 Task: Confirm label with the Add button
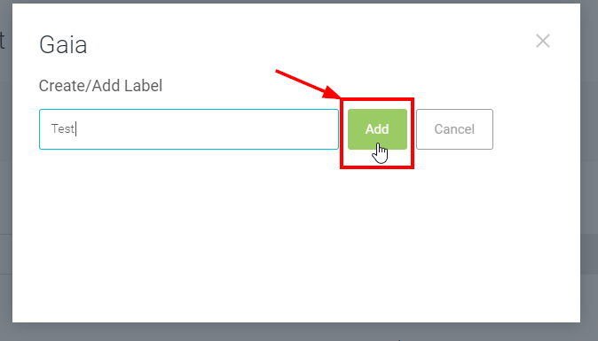tap(377, 129)
